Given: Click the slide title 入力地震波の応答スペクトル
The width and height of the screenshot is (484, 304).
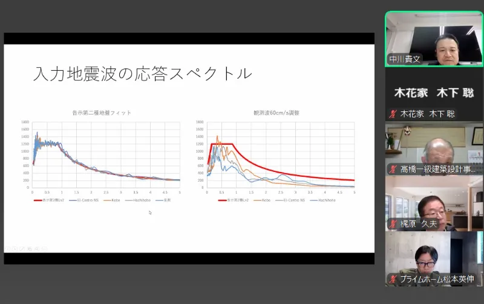Looking at the screenshot, I should click(x=142, y=74).
